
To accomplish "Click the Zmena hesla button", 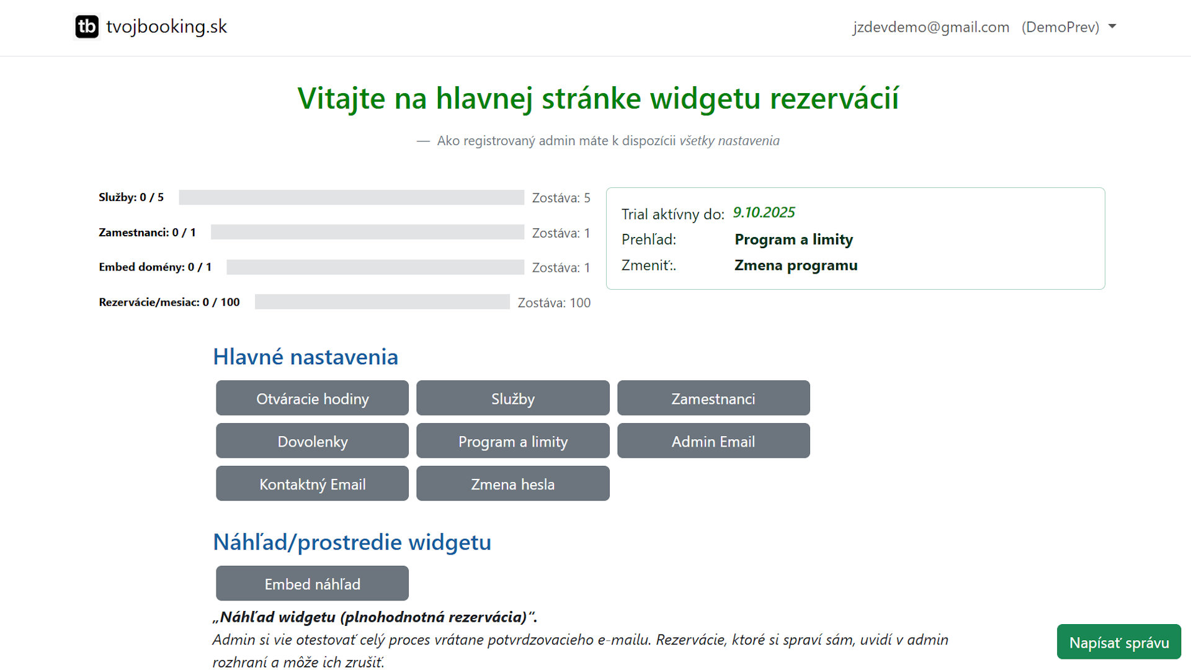I will point(512,484).
